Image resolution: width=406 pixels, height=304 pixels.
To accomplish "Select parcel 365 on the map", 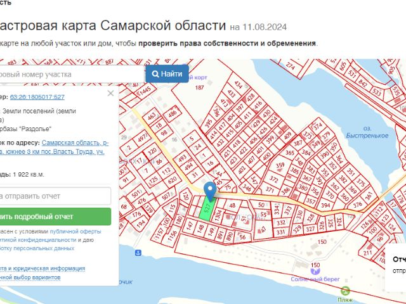I will click(290, 153).
